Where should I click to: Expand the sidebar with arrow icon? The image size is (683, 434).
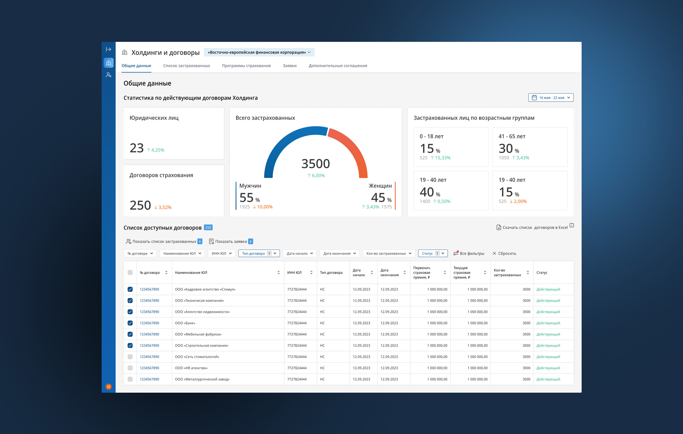click(x=108, y=49)
